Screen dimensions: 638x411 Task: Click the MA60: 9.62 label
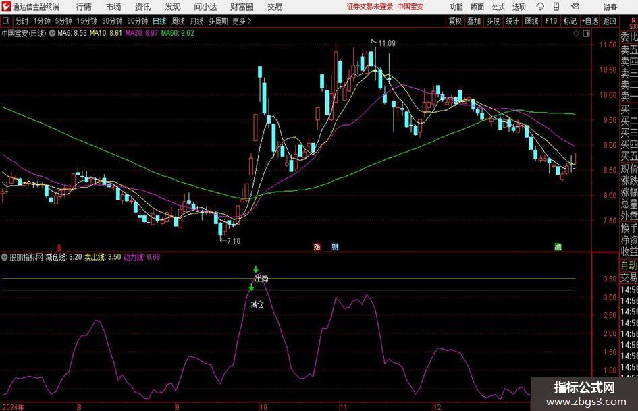[178, 33]
